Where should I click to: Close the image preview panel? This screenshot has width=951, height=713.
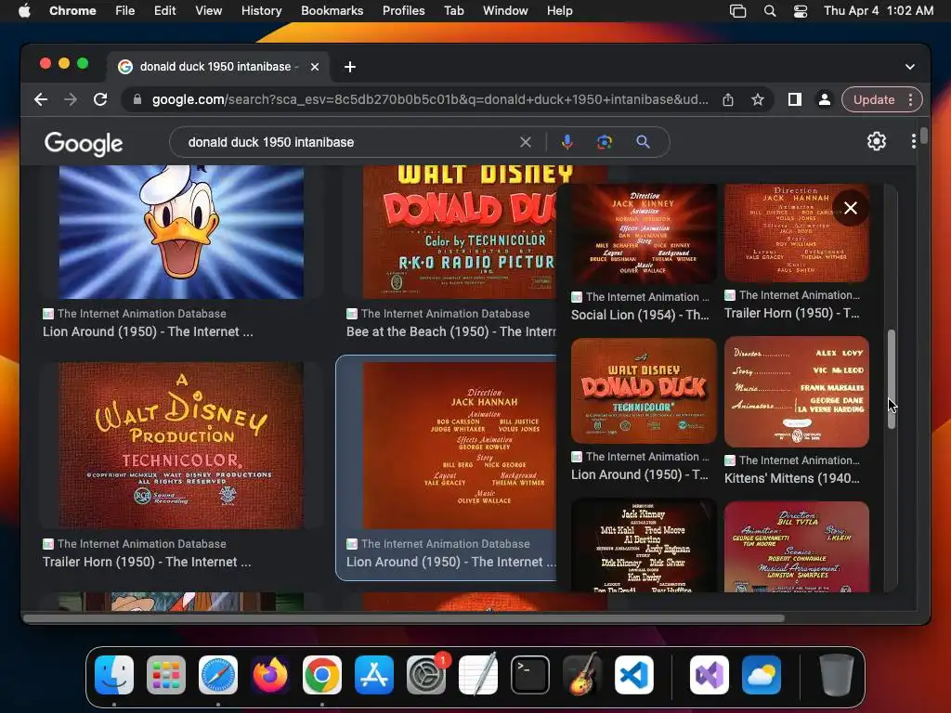click(851, 208)
